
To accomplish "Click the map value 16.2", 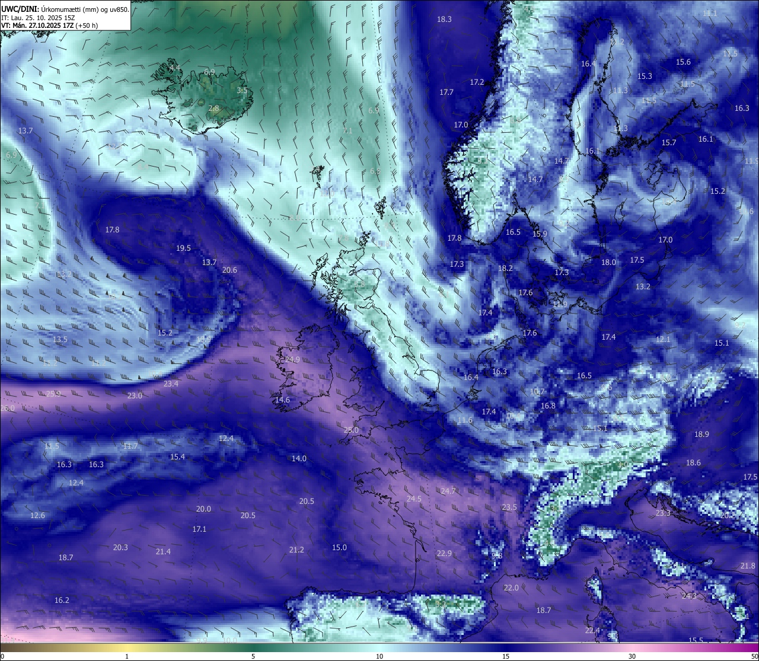I will point(62,601).
